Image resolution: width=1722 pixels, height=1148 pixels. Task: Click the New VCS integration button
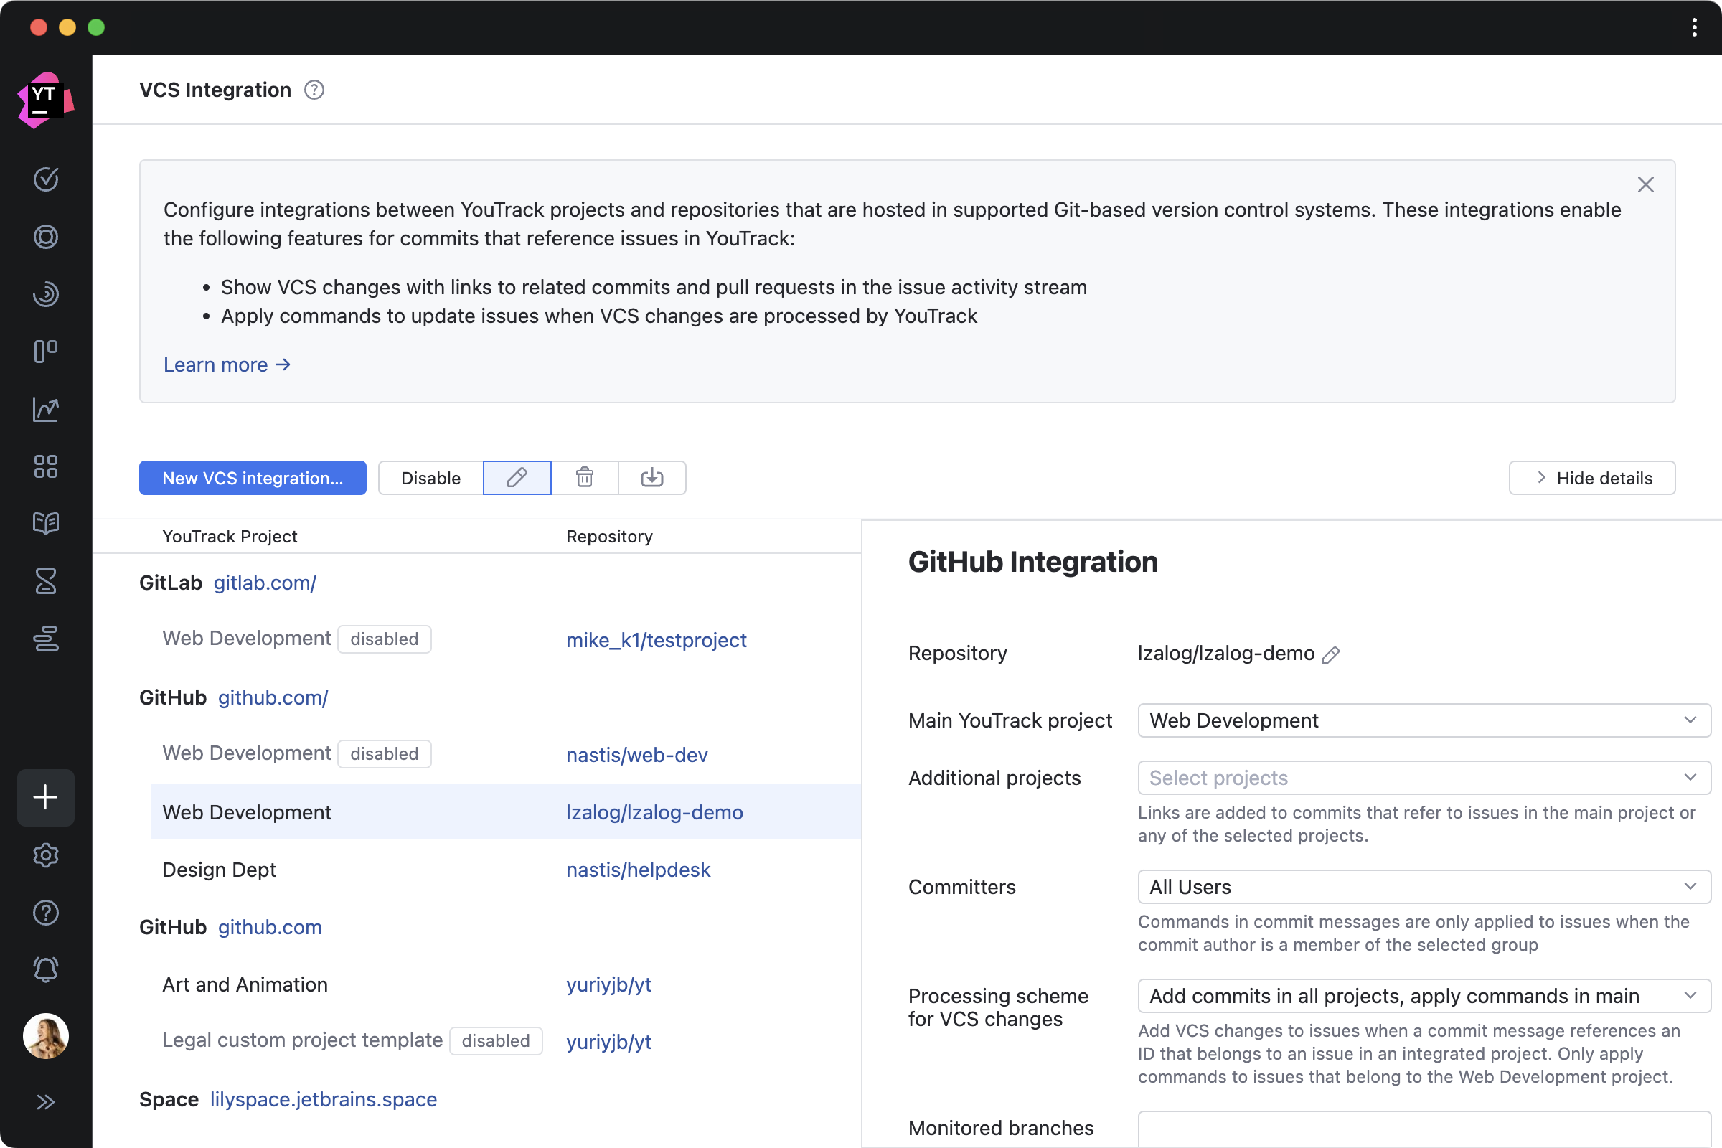[253, 476]
